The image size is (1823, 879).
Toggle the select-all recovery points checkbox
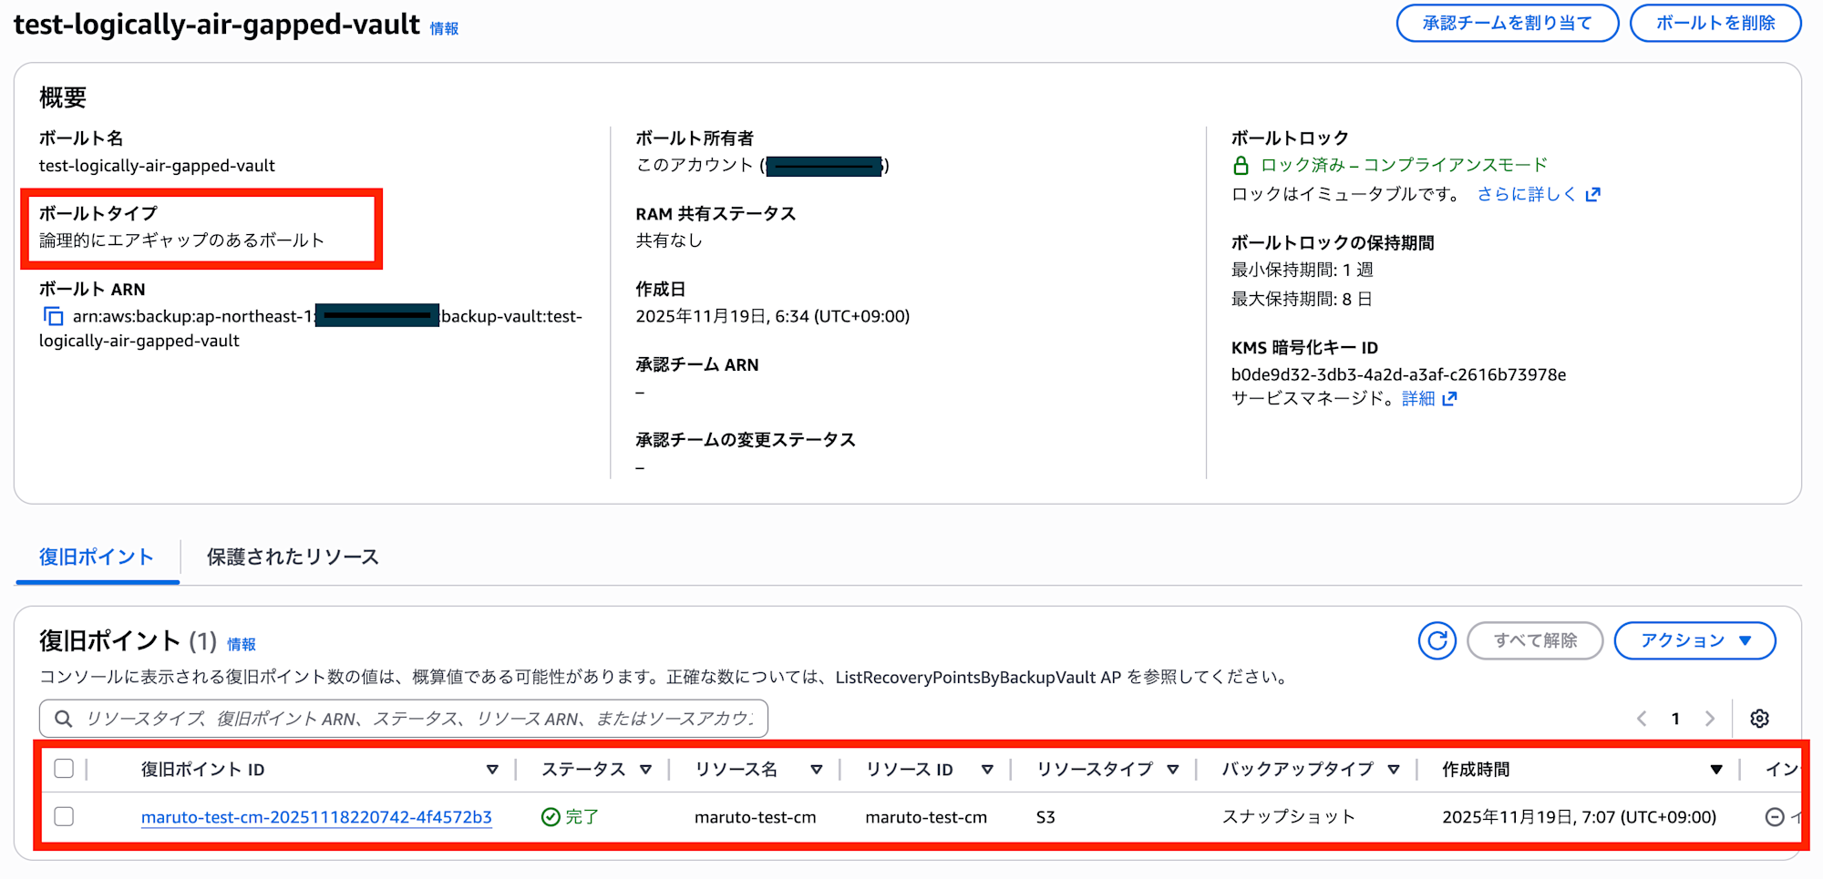(64, 769)
